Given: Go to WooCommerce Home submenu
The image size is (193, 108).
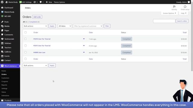Looking at the screenshot, I should (4, 71).
